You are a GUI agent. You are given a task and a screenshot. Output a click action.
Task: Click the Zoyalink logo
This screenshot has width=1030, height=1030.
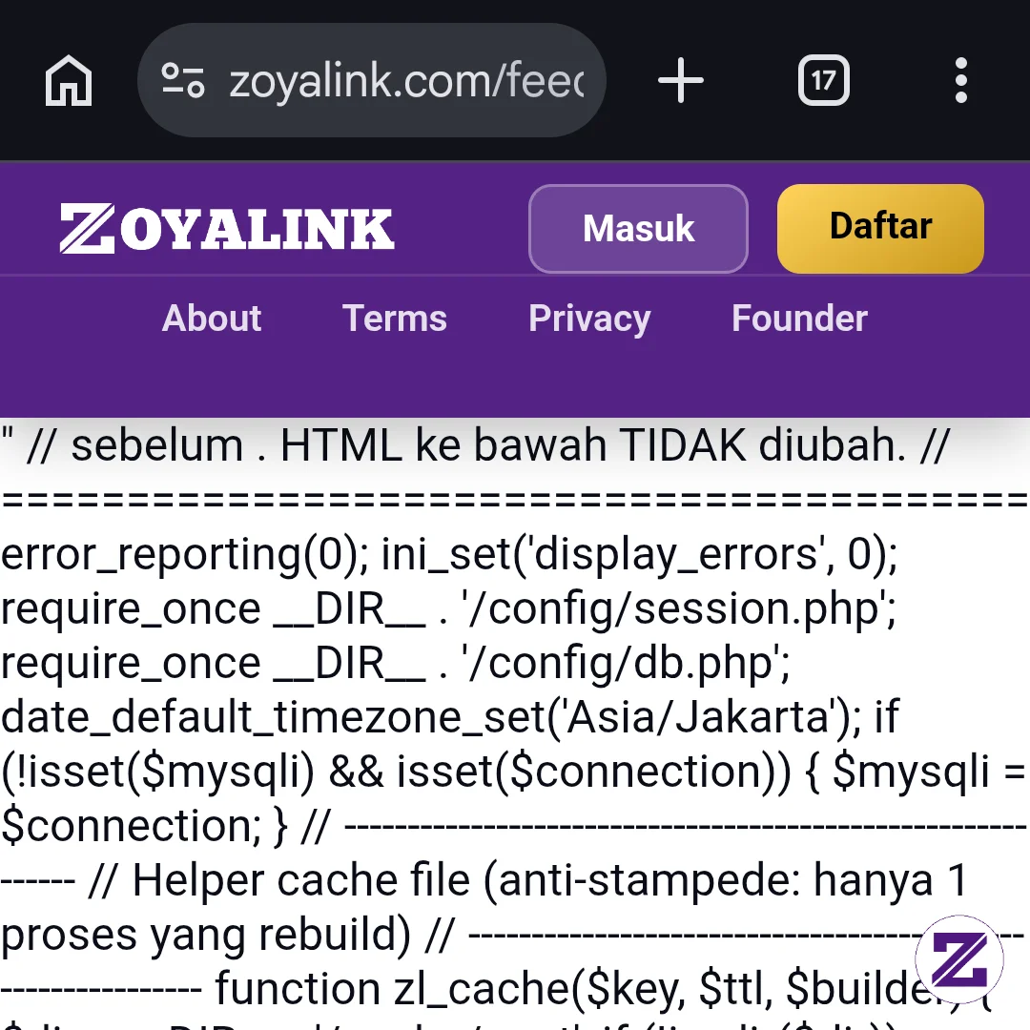click(227, 228)
